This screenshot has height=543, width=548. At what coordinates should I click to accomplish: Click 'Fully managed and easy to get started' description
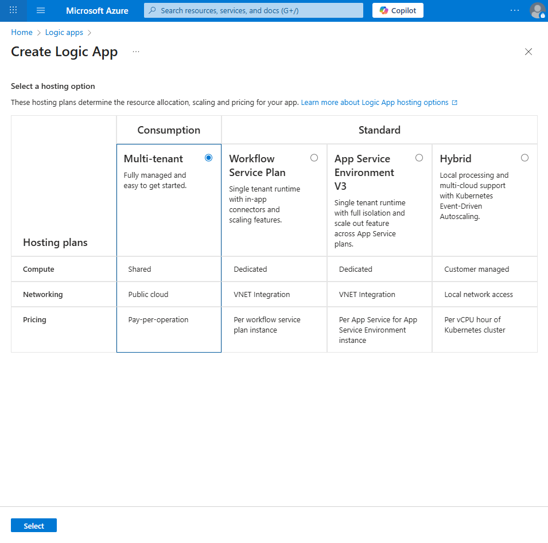click(155, 180)
